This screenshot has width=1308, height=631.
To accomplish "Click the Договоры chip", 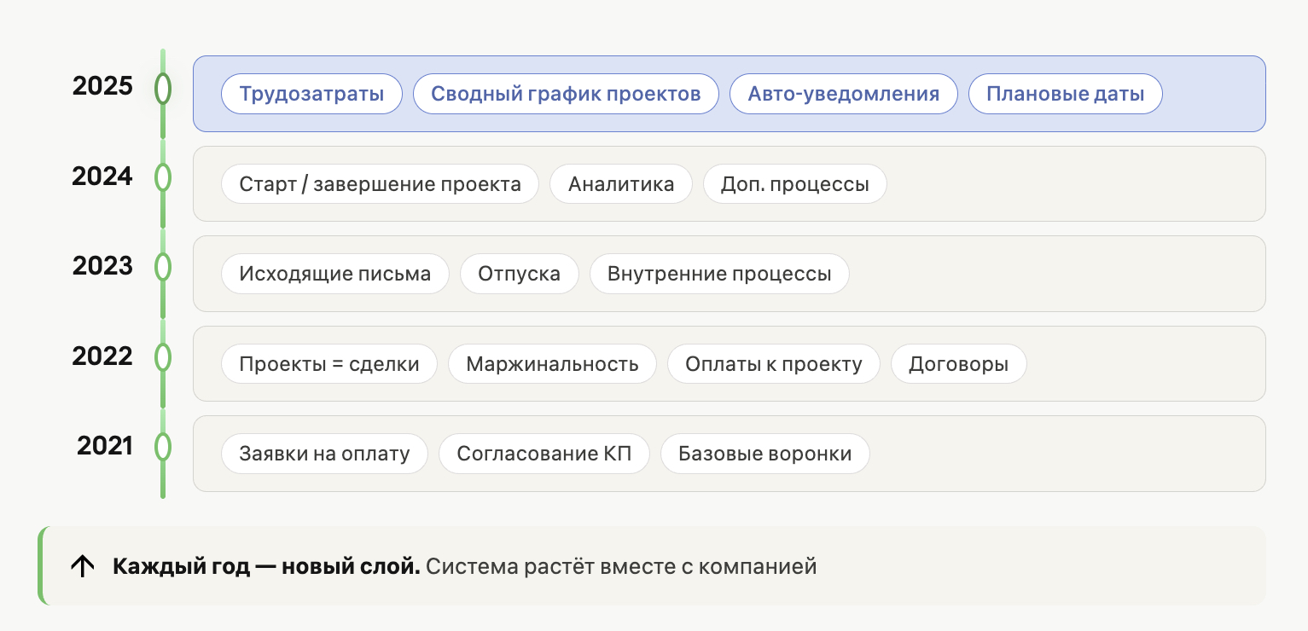I will (959, 364).
